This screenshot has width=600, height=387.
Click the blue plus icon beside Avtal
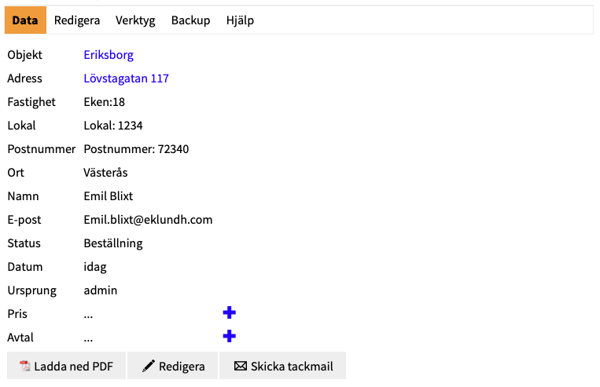229,337
